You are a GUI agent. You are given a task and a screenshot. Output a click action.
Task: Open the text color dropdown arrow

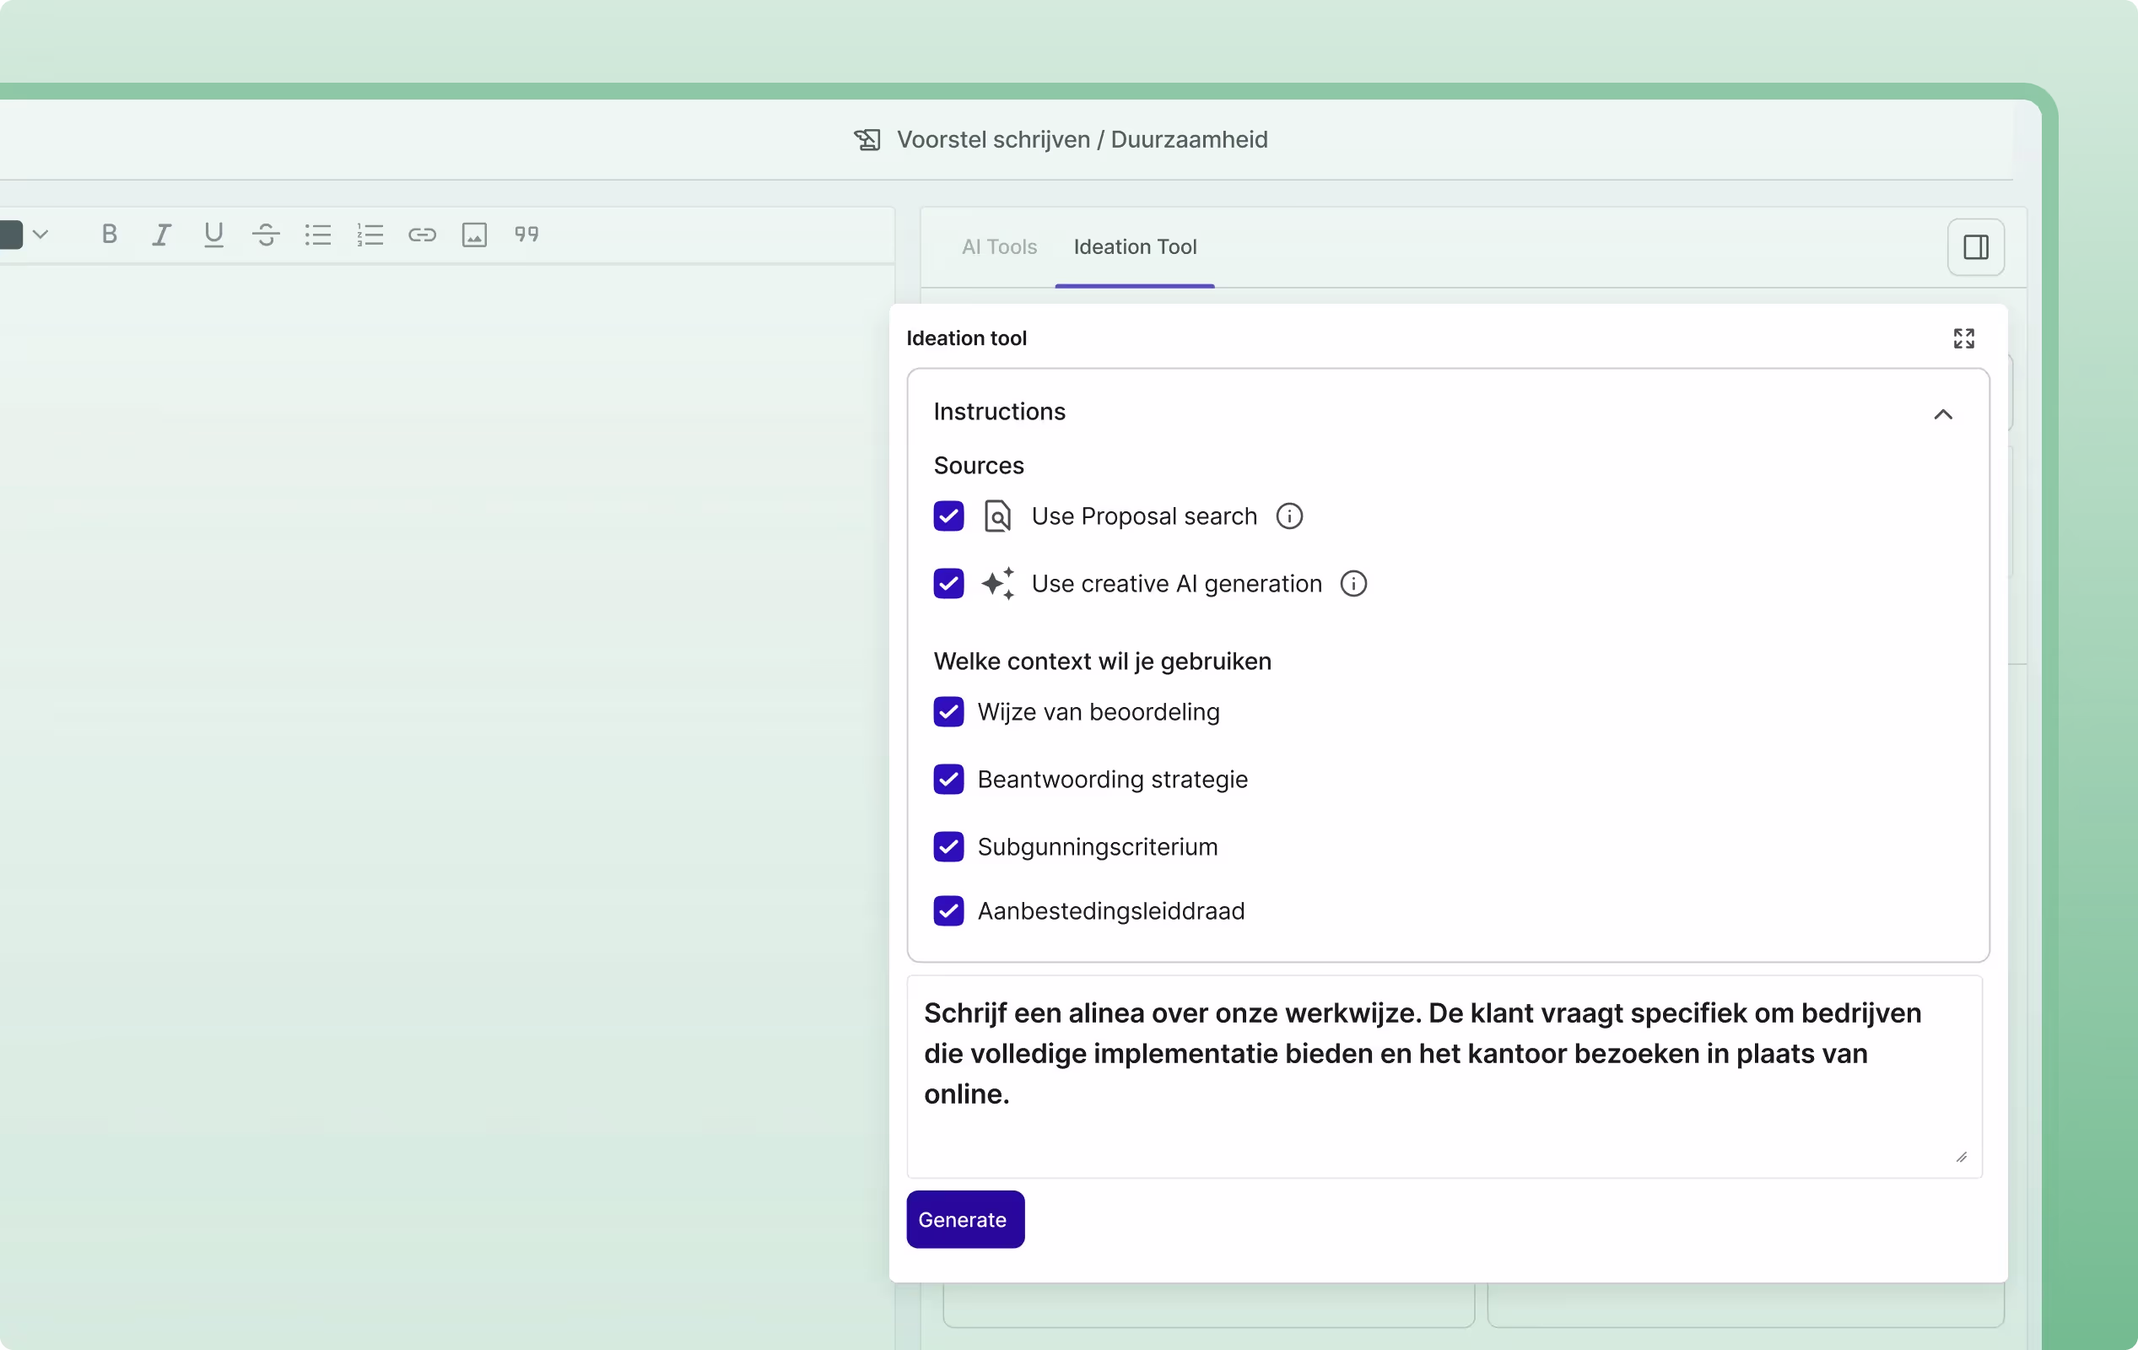pos(40,235)
